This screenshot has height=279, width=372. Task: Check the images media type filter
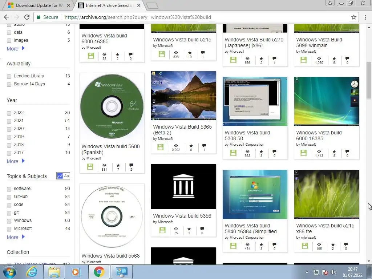[x=9, y=41]
